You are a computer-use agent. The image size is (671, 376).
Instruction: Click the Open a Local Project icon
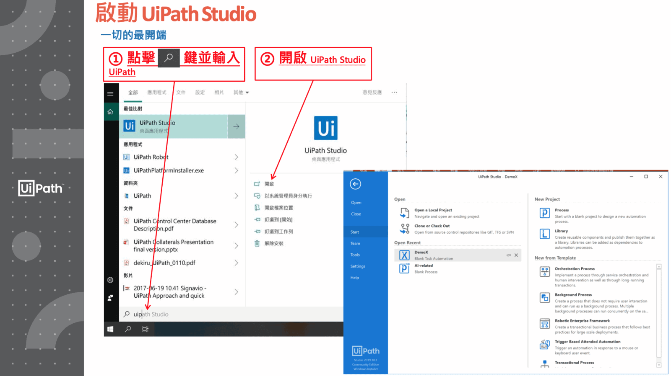tap(404, 213)
